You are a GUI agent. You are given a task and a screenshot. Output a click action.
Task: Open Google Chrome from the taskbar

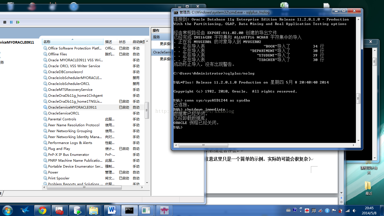[42, 210]
